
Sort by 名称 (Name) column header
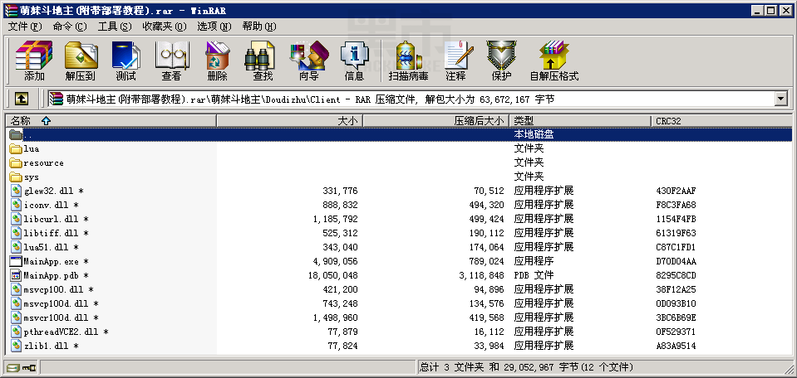point(111,120)
